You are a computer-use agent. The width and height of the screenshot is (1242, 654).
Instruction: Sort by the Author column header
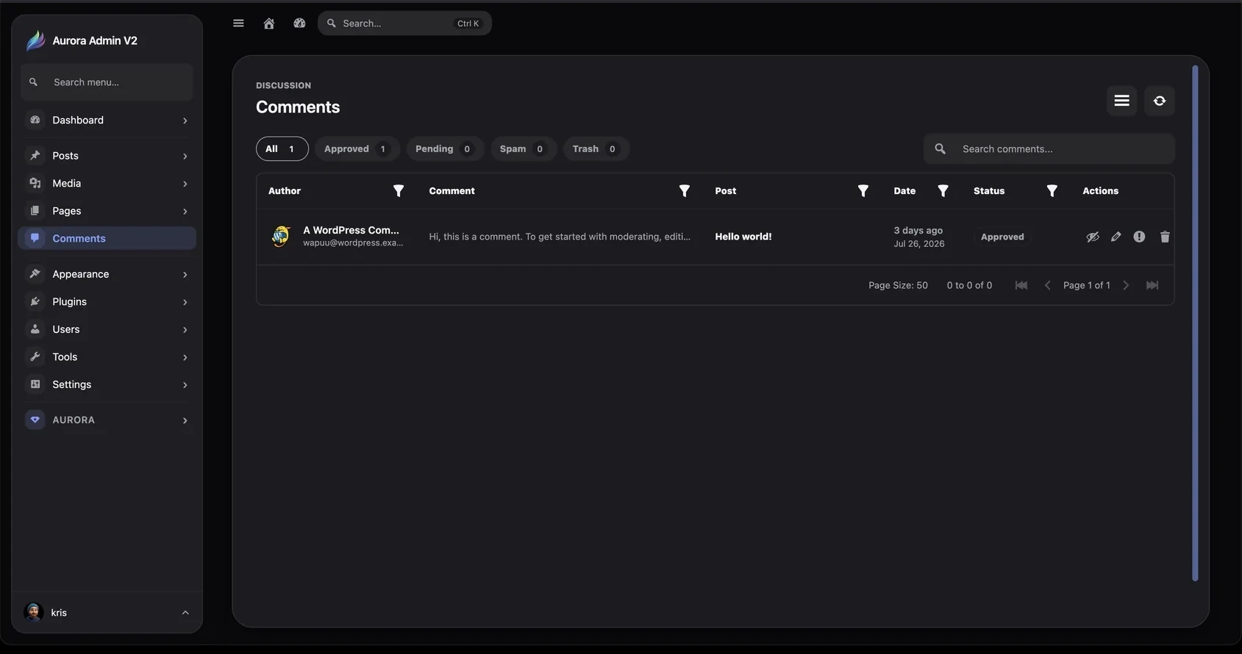(285, 191)
